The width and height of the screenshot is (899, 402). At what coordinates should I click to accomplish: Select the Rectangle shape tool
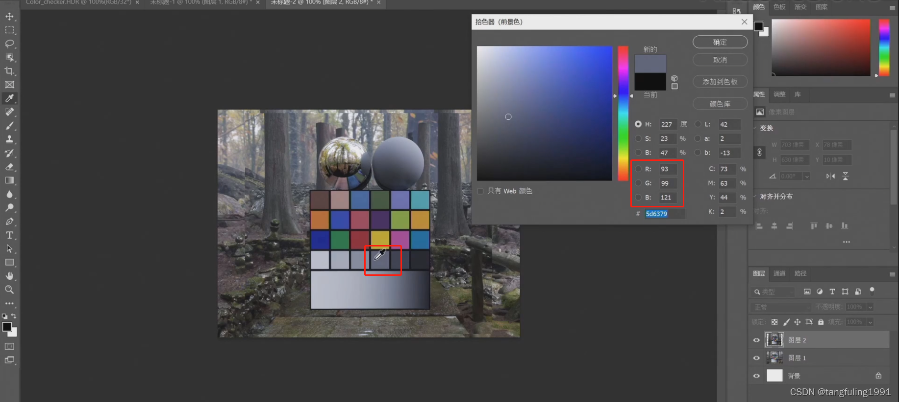(9, 263)
